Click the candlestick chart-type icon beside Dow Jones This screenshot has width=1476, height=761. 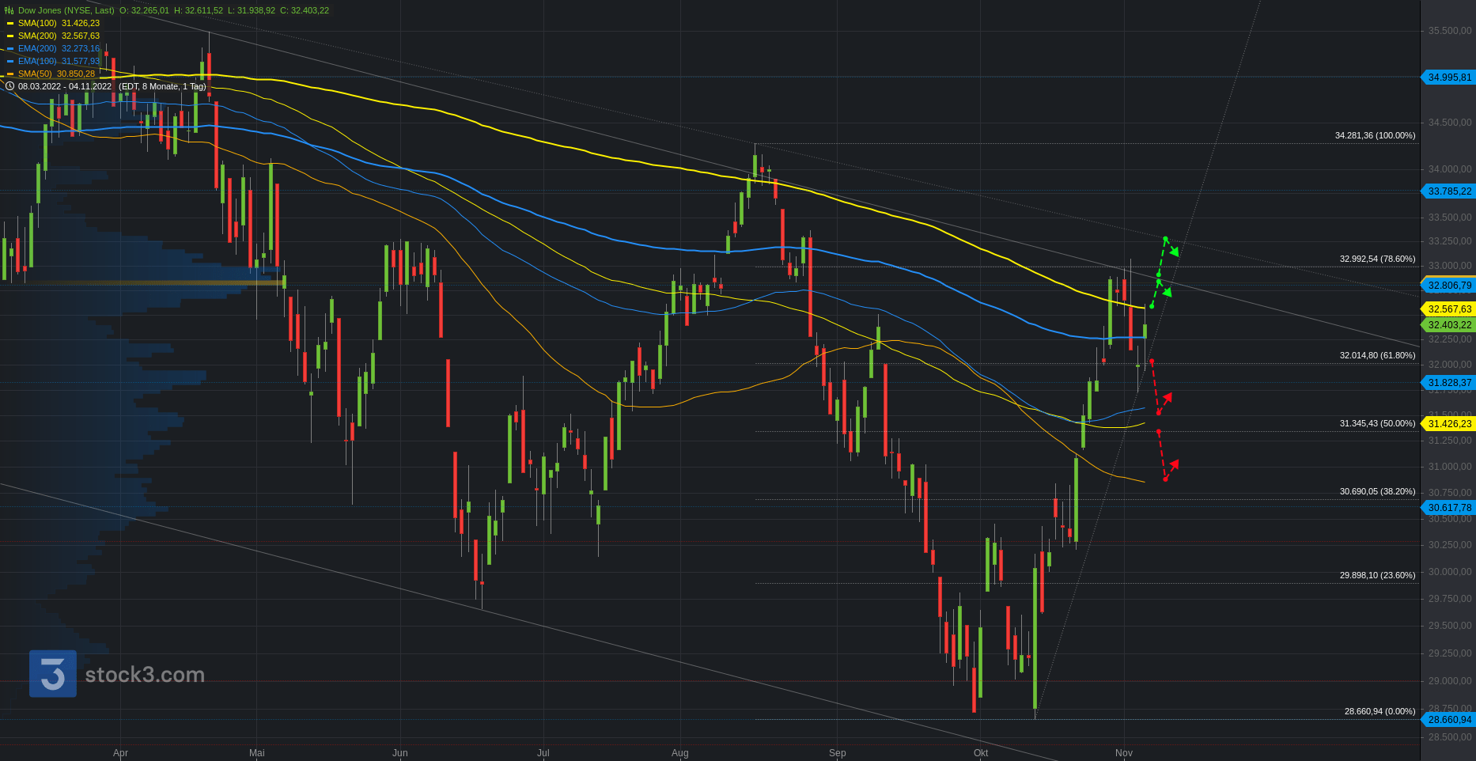(x=9, y=10)
